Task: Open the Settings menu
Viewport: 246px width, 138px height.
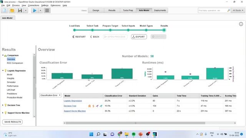Action: pyautogui.click(x=45, y=5)
